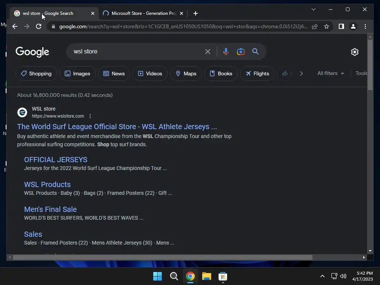Screen dimensions: 380x285
Task: Search by image with Google Lens camera
Action: [240, 52]
